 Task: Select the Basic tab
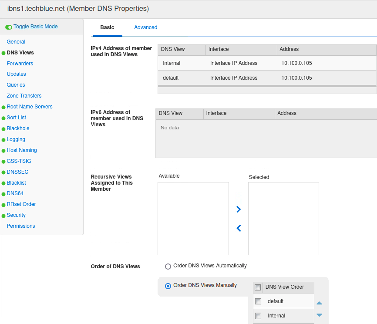tap(107, 27)
